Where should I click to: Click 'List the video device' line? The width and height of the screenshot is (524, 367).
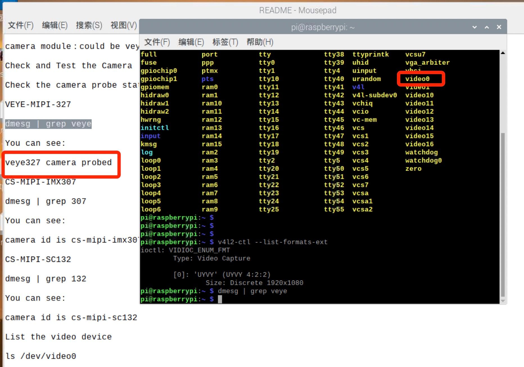[58, 337]
